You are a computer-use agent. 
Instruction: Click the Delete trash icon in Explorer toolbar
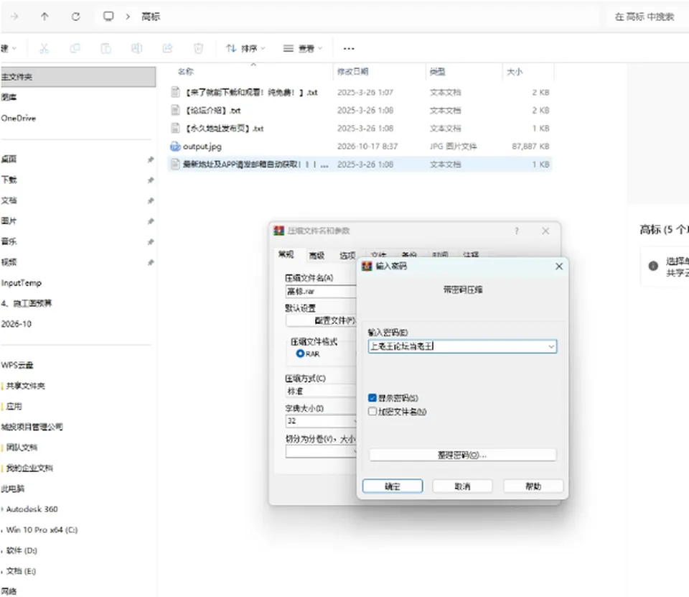coord(198,48)
